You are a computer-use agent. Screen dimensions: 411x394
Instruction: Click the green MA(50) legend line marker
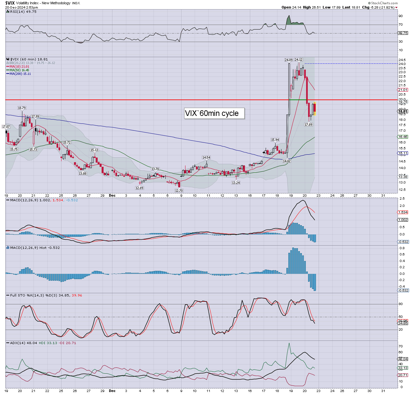(8, 70)
